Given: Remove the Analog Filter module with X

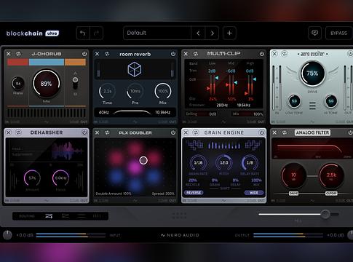Looking at the screenshot, I should pyautogui.click(x=274, y=132).
